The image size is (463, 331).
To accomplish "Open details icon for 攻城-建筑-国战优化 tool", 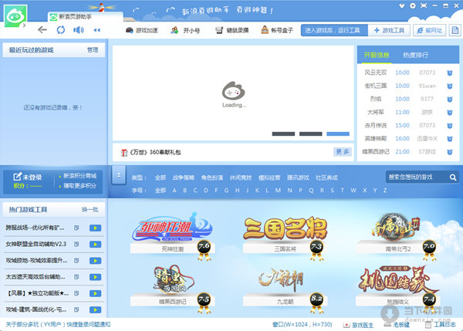I will click(x=76, y=309).
